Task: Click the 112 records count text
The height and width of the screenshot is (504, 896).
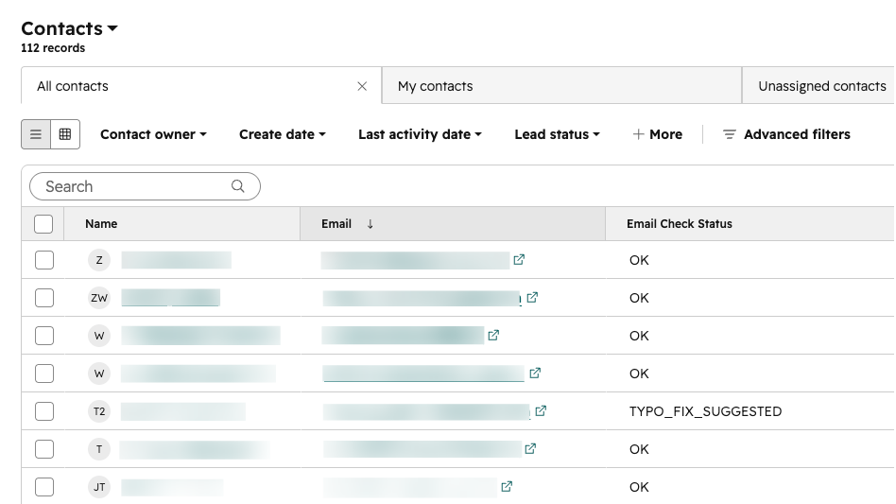Action: point(53,48)
